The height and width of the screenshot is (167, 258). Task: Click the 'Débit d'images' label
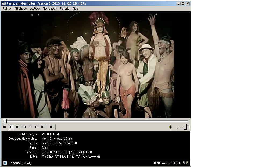28,134
